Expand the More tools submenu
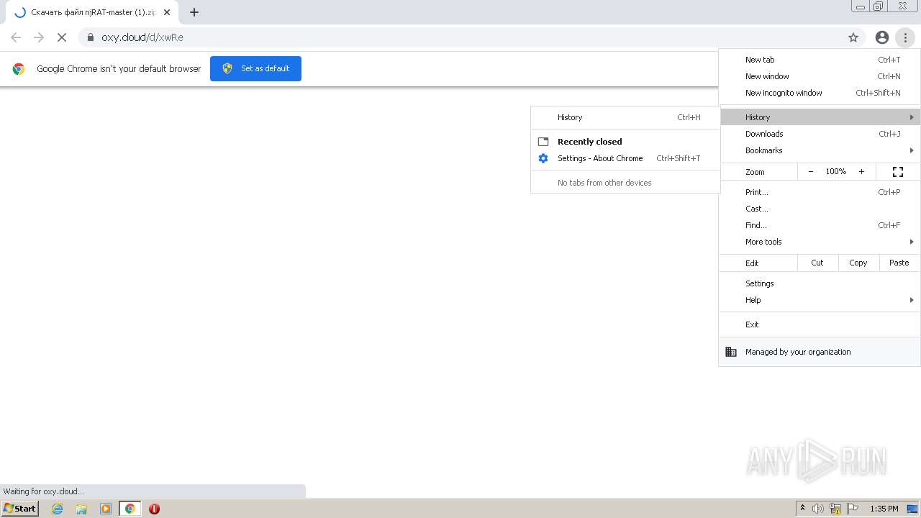Image resolution: width=921 pixels, height=518 pixels. [x=820, y=242]
